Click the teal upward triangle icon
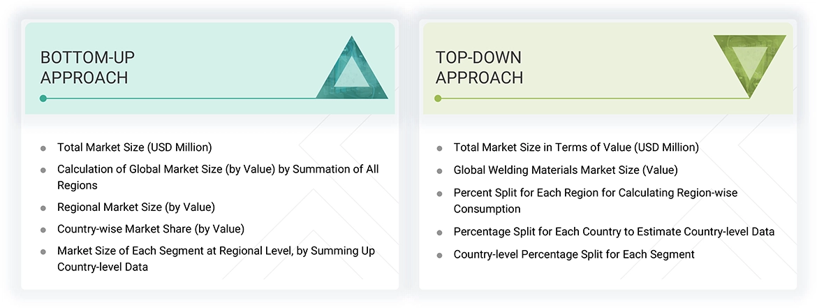The width and height of the screenshot is (817, 308). 352,71
